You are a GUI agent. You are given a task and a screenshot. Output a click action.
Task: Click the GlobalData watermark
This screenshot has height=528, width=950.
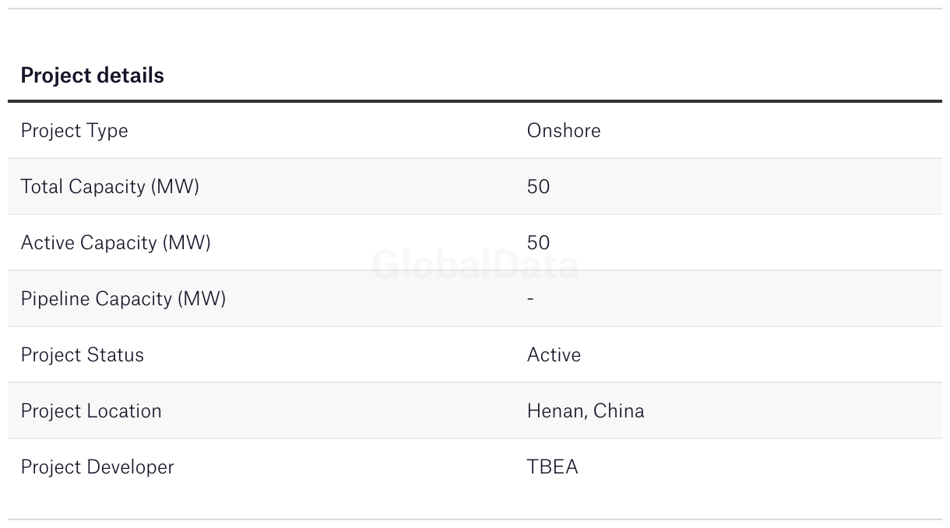(475, 266)
